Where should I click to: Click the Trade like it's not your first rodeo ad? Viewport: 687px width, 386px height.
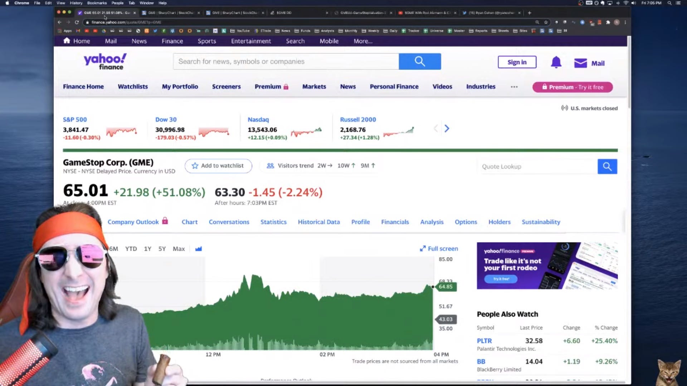[x=547, y=266]
